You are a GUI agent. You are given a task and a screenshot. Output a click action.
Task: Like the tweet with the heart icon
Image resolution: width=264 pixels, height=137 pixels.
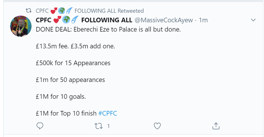click(x=157, y=126)
